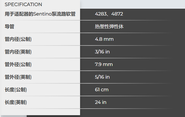This screenshot has height=117, width=185.
Task: Select the 导管 row label
Action: point(10,27)
